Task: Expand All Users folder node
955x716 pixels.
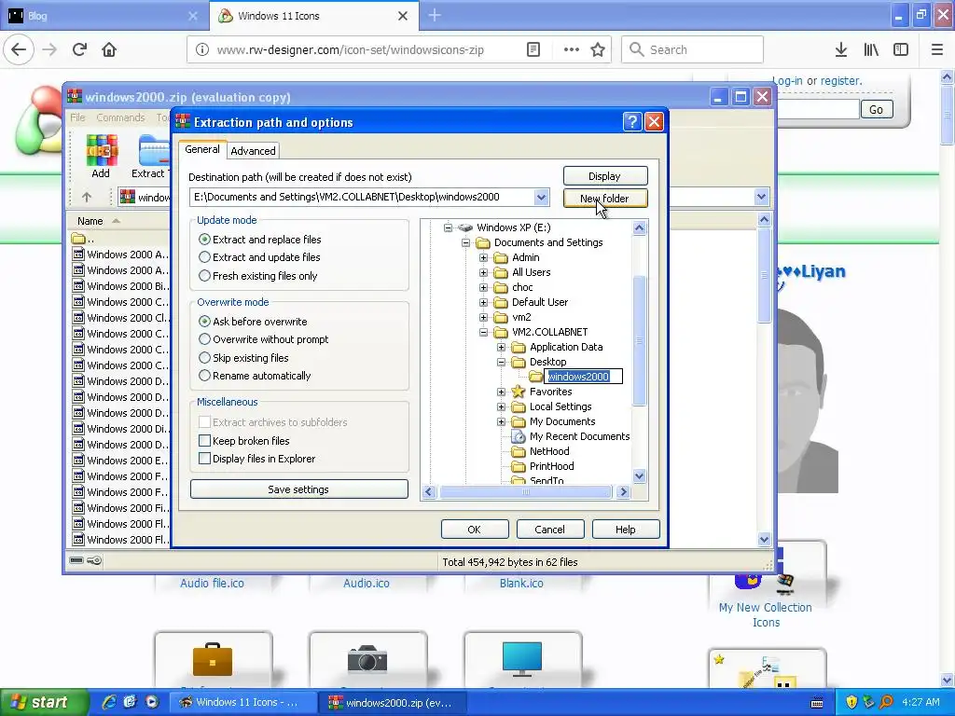Action: (484, 272)
